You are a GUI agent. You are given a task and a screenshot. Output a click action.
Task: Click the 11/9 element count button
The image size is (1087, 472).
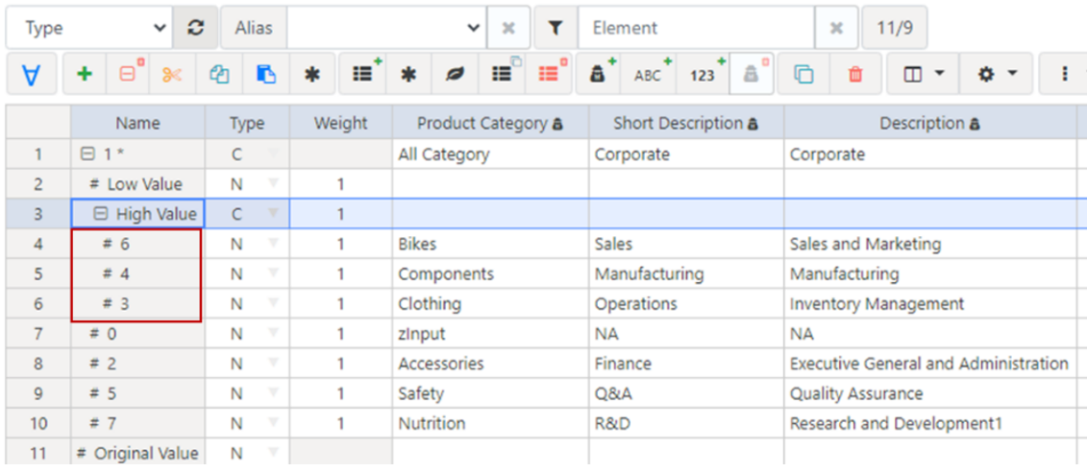[894, 28]
